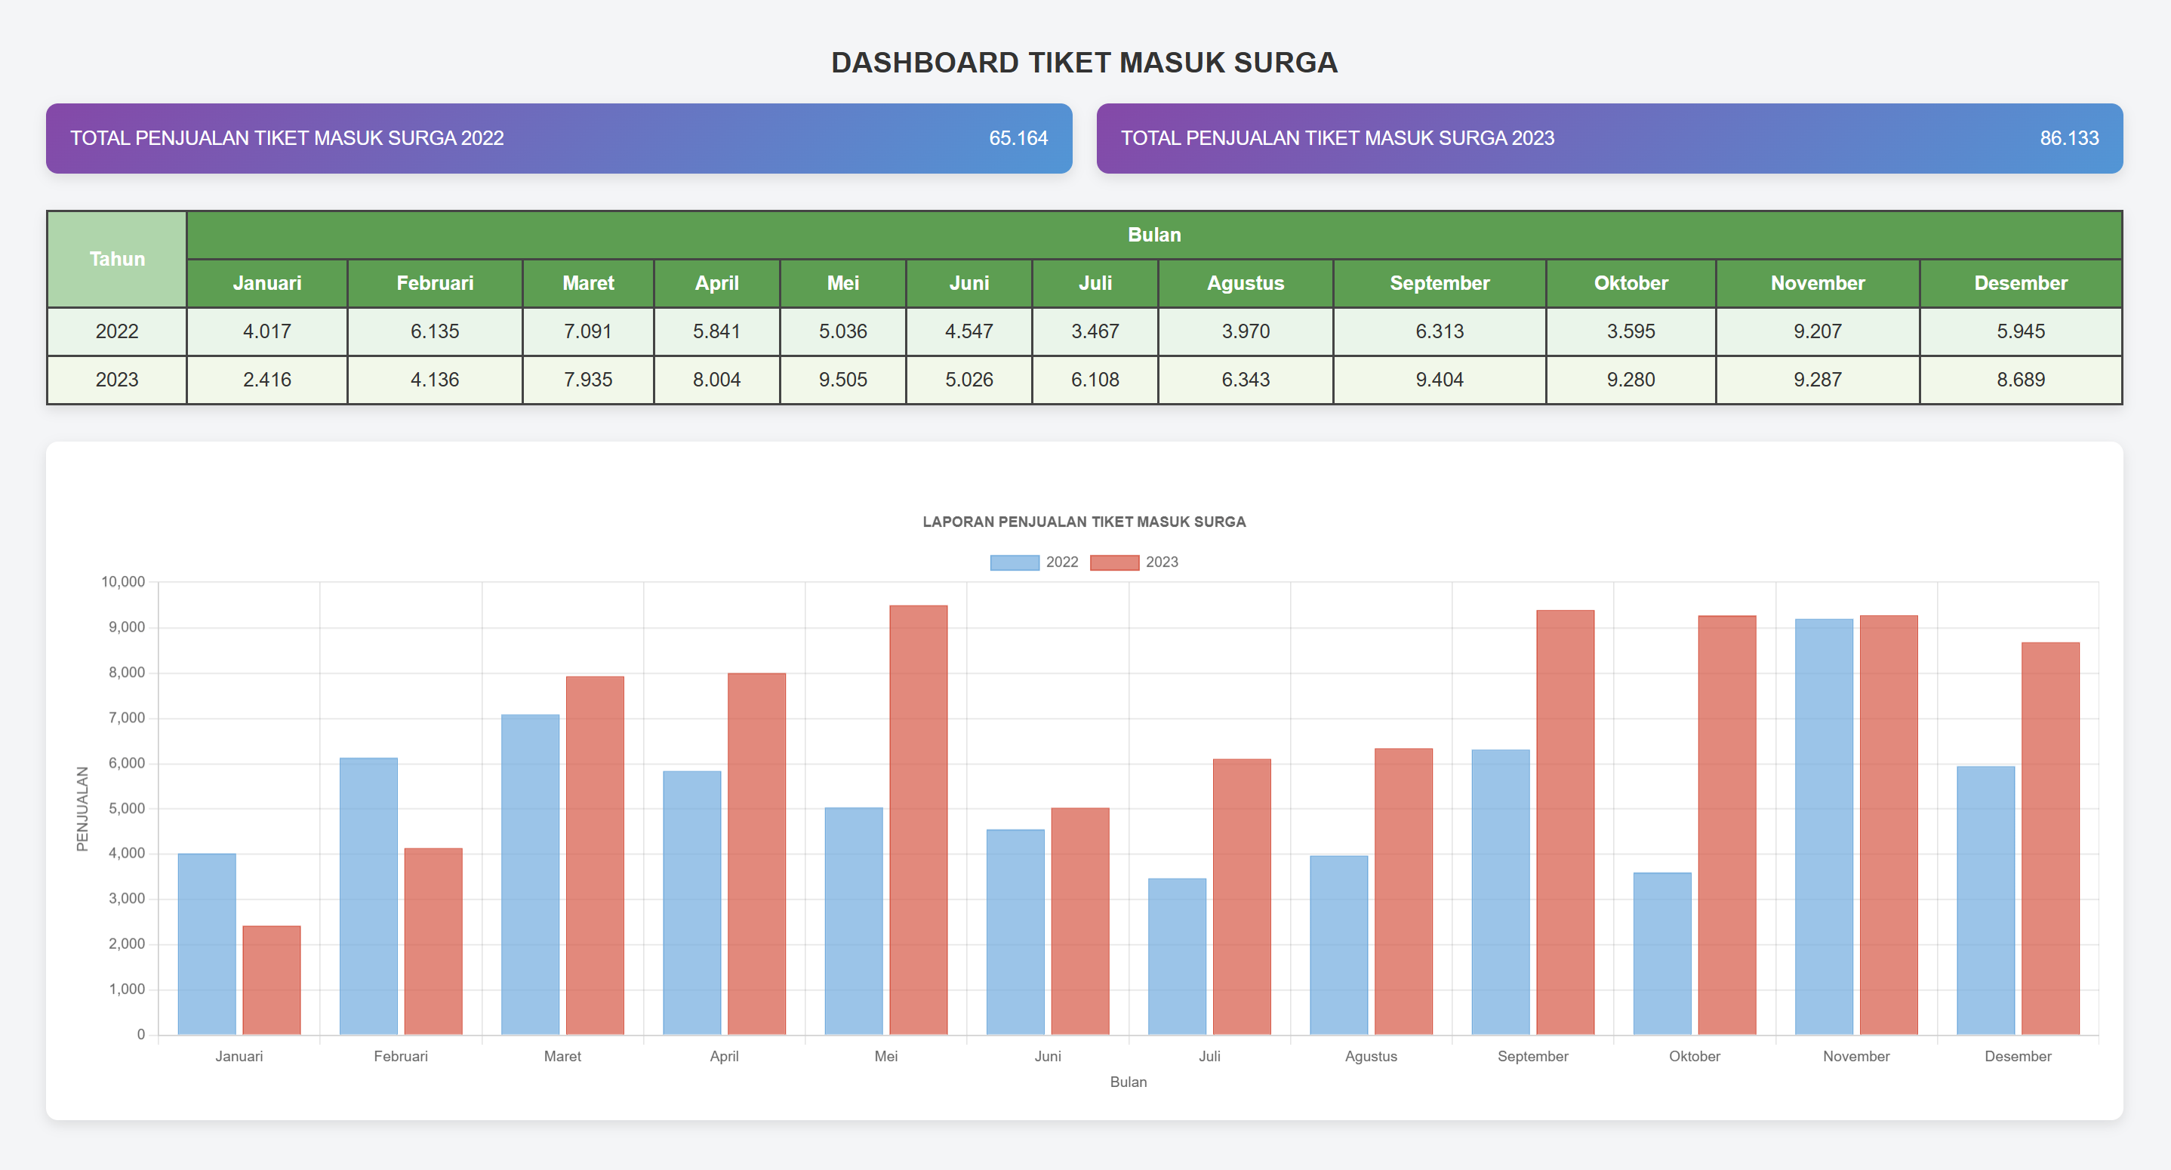Click the 9.207 November 2022 cell

pyautogui.click(x=1817, y=331)
